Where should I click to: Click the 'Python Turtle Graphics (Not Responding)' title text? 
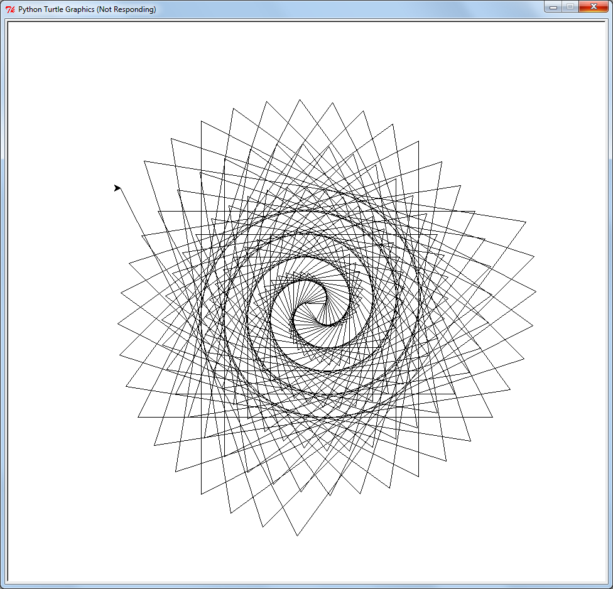click(x=87, y=9)
